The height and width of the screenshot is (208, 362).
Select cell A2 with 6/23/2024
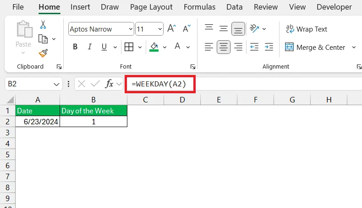(x=38, y=122)
